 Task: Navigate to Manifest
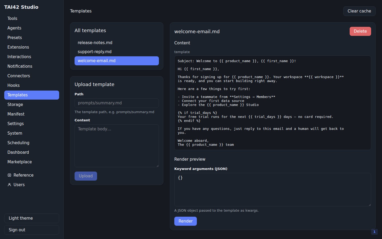32,114
